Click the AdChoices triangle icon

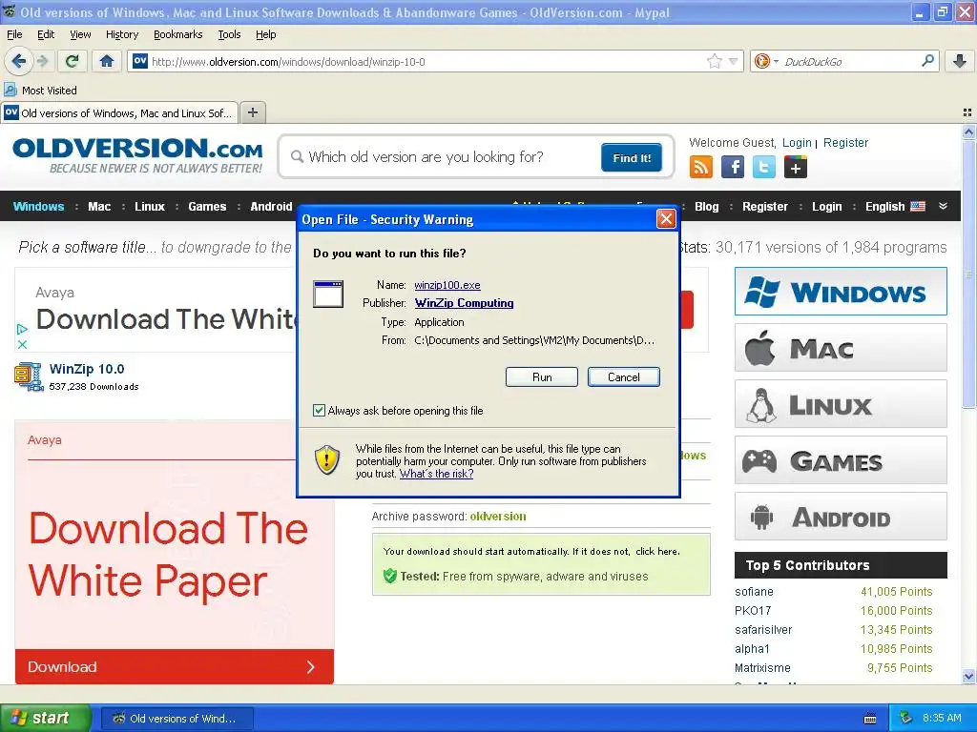click(x=23, y=329)
